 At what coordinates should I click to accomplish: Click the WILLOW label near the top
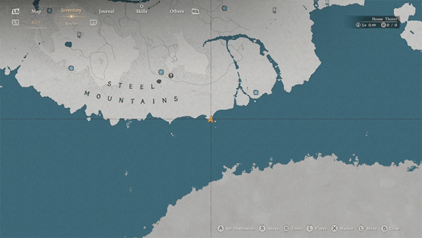[154, 5]
